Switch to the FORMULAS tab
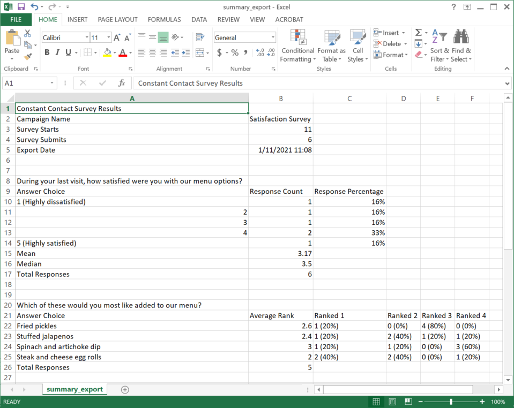The width and height of the screenshot is (514, 408). pos(164,20)
